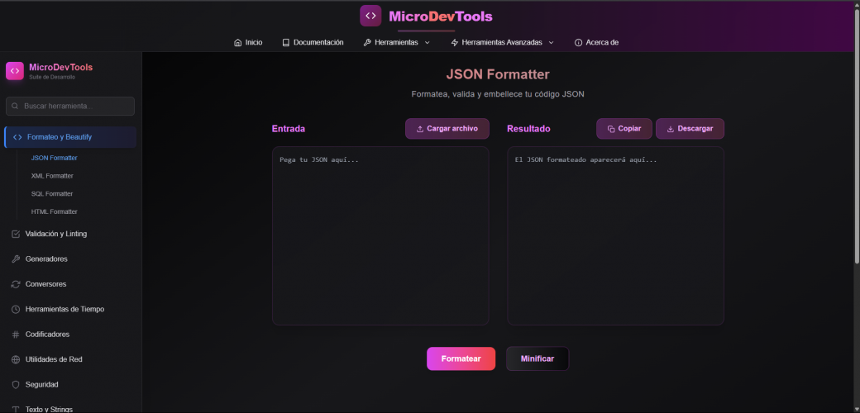The width and height of the screenshot is (860, 413).
Task: Expand the Utilidades de Red category
Action: pos(70,360)
